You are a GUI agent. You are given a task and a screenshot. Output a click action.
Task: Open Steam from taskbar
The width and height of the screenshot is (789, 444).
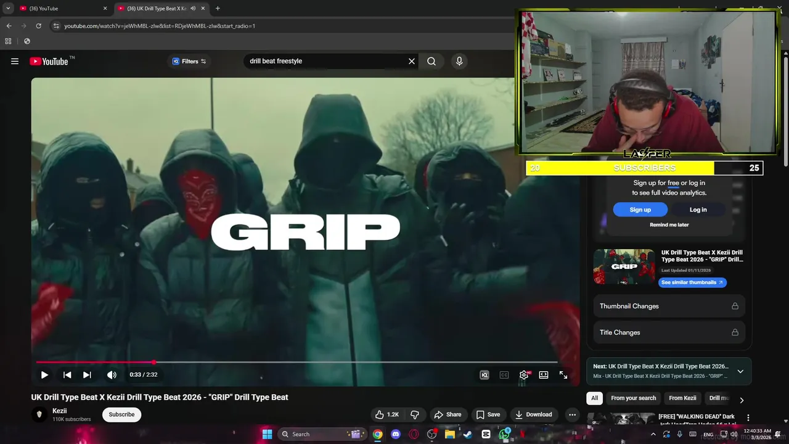pyautogui.click(x=468, y=434)
